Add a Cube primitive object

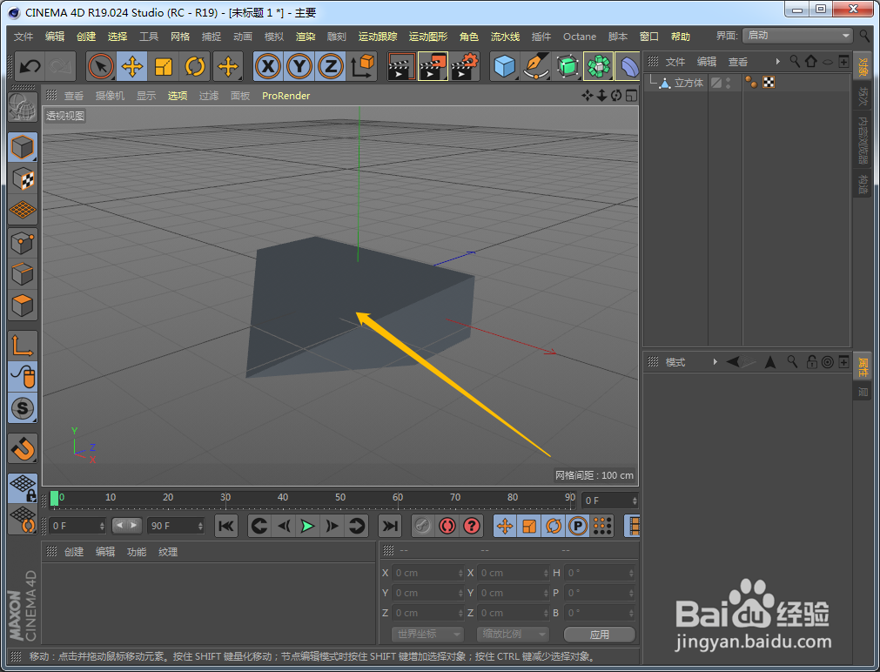(505, 67)
